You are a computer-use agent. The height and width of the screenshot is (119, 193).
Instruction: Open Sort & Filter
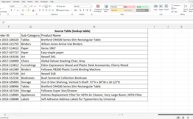[x=186, y=8]
